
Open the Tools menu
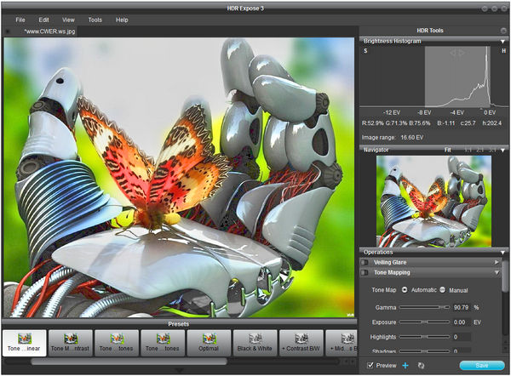(x=95, y=19)
